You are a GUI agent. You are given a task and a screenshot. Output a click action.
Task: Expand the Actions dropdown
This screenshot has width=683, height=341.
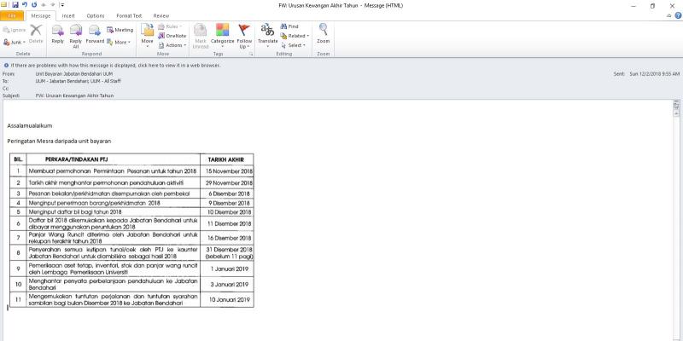(172, 45)
